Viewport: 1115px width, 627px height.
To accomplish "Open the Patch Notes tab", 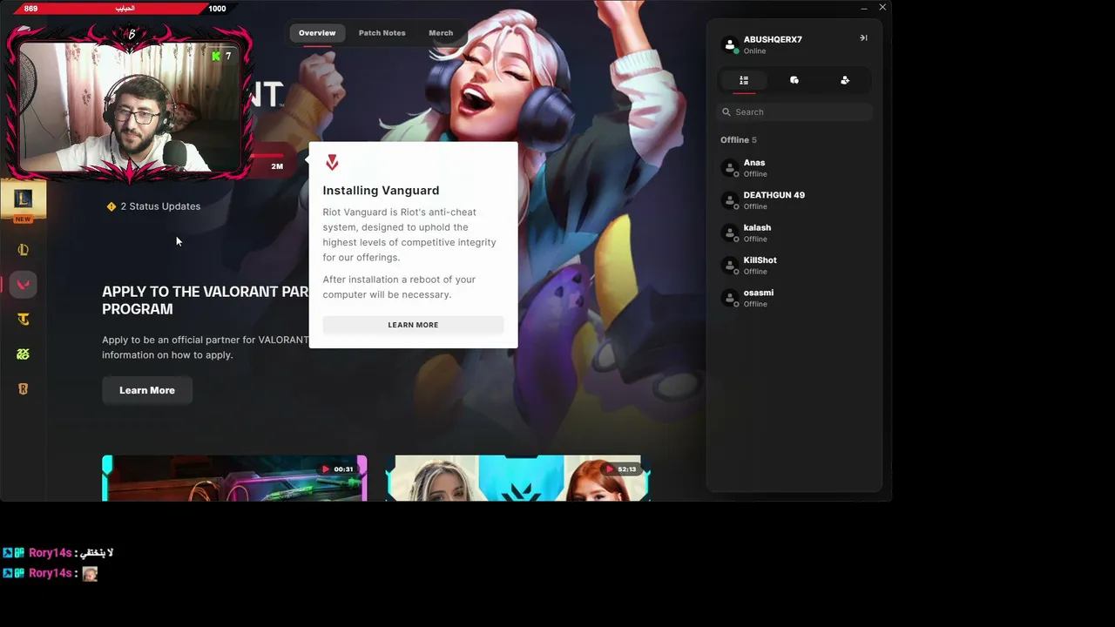I will pyautogui.click(x=382, y=33).
